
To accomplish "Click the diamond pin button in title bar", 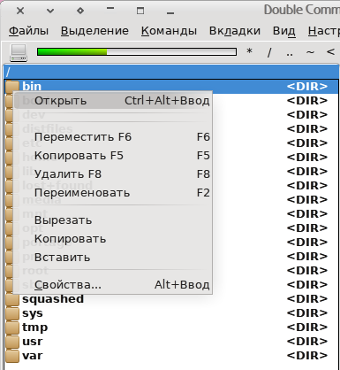I will click(80, 11).
